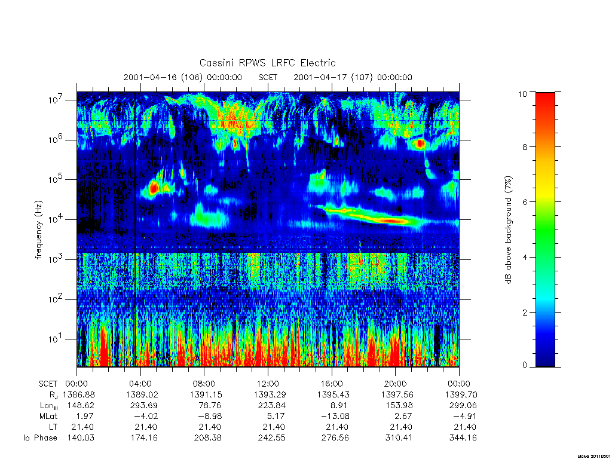The width and height of the screenshot is (612, 459).
Task: Click the color bar tick label "8"
Action: tap(525, 147)
